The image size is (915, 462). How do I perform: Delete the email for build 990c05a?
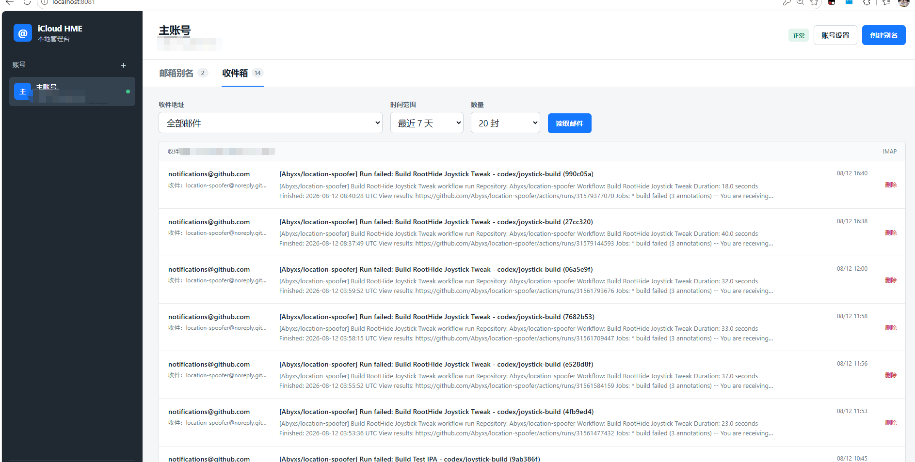pos(891,185)
